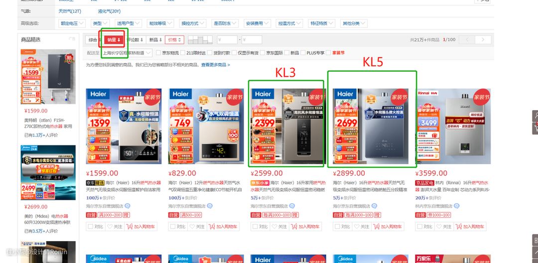The width and height of the screenshot is (538, 263).
Task: Click the heart 关注 icon under ¥829 product
Action: pyautogui.click(x=192, y=227)
